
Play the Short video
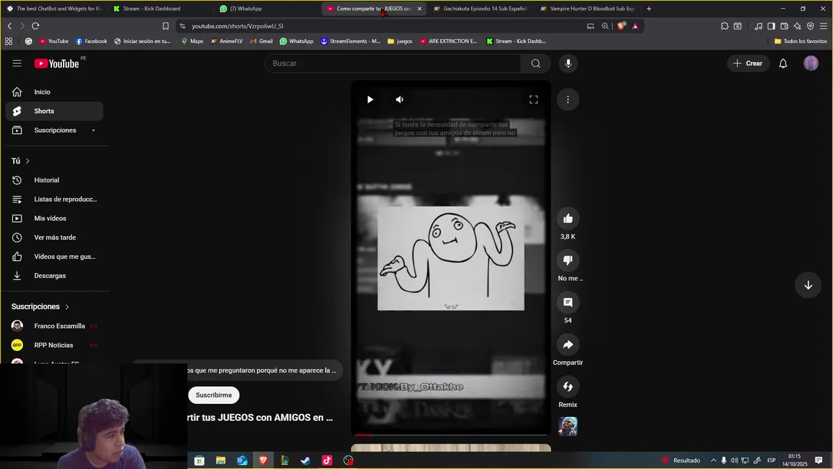(370, 100)
